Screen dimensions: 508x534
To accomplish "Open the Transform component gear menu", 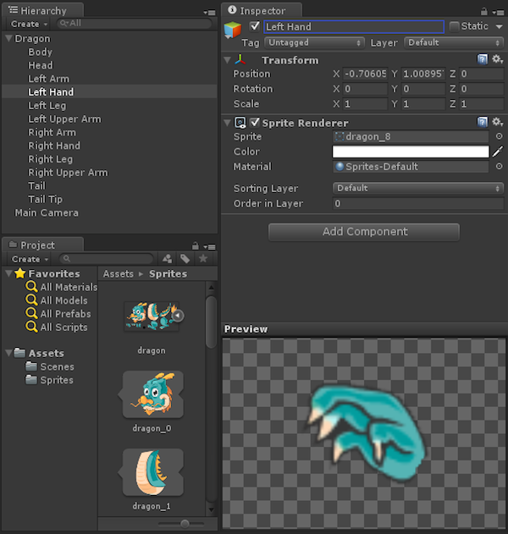I will coord(497,59).
